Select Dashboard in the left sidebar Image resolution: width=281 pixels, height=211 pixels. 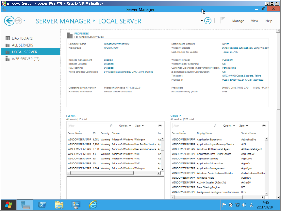(x=22, y=38)
